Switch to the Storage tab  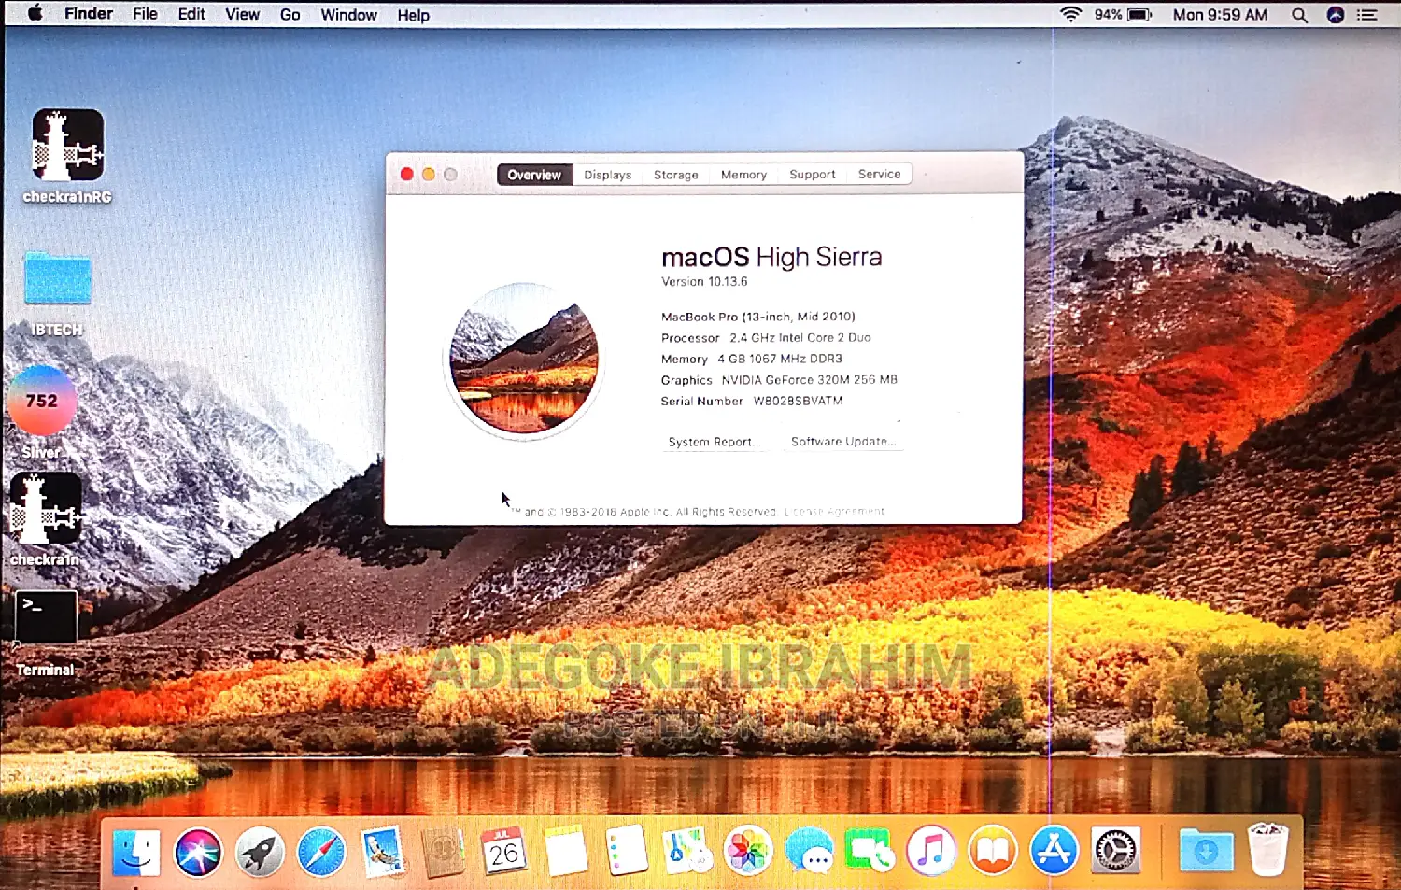point(676,175)
